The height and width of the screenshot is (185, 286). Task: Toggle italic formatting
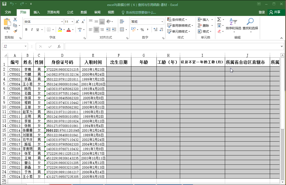(x=31, y=30)
